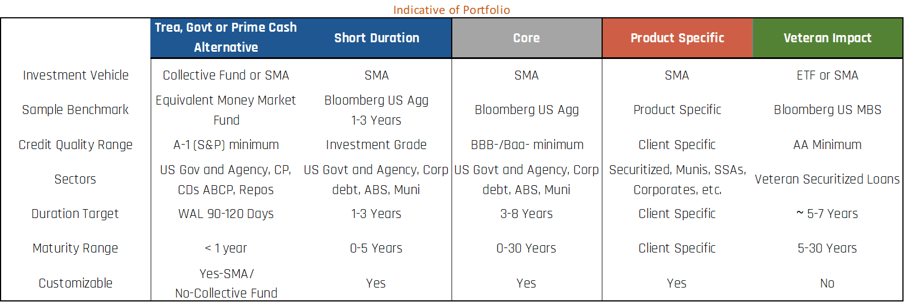Click the Indicative of Portfolio title
The height and width of the screenshot is (302, 904).
pyautogui.click(x=452, y=10)
